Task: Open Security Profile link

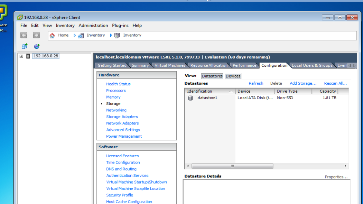Action: click(120, 195)
